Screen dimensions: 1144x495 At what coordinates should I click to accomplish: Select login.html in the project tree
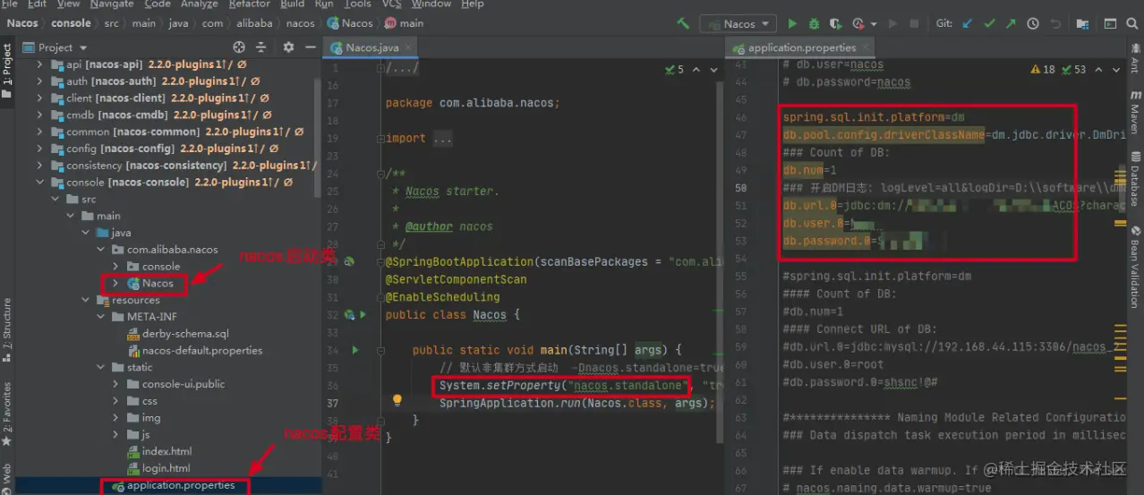166,468
